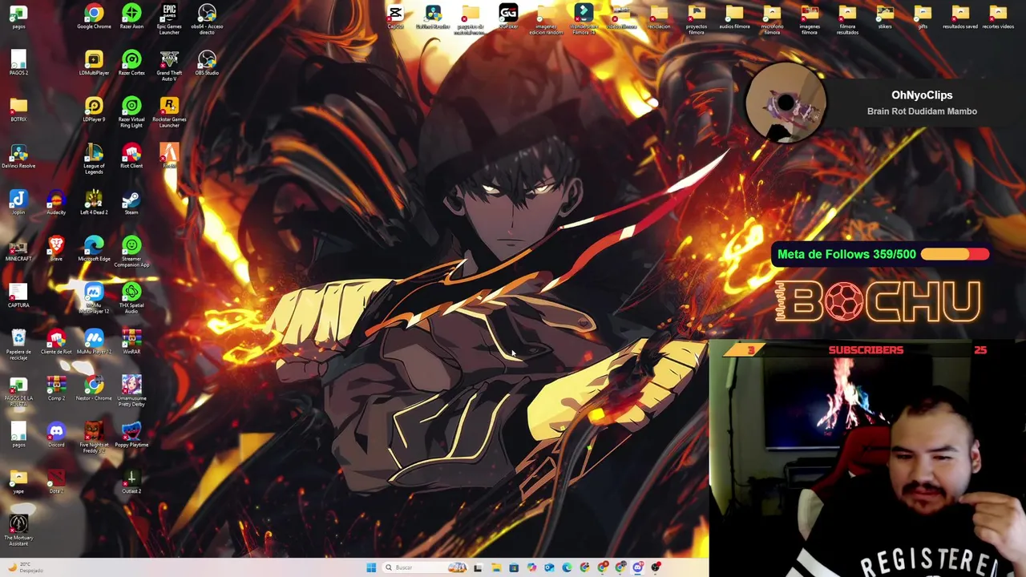
Task: Open the Windows Start menu
Action: click(371, 567)
